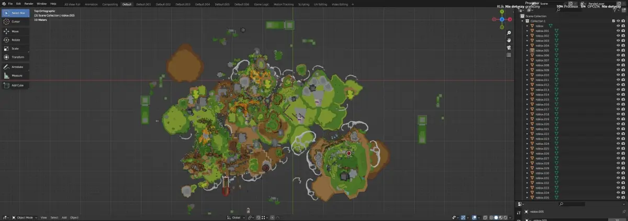Open the File menu
This screenshot has height=221, width=628.
pos(10,4)
